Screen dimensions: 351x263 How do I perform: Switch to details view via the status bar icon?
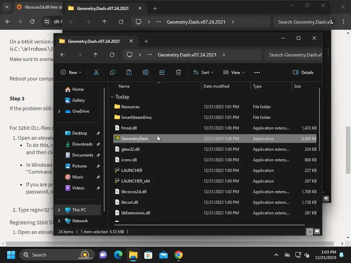point(310,232)
